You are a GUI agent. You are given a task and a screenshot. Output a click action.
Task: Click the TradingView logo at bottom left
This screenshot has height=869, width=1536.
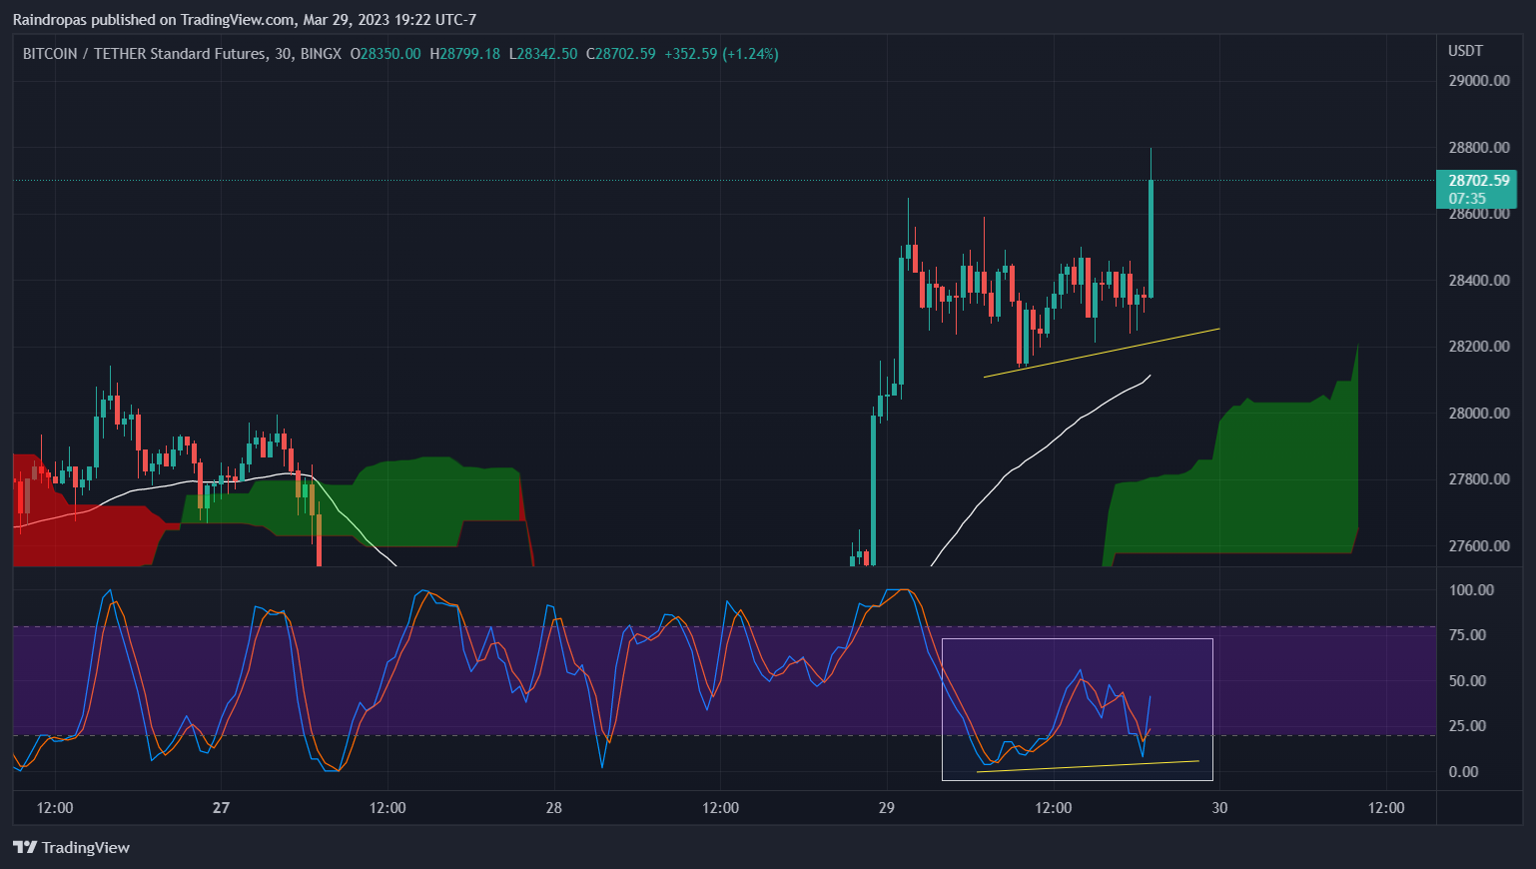click(x=72, y=847)
